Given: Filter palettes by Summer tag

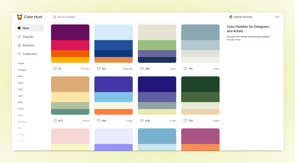Looking at the screenshot, I should [x=22, y=122].
